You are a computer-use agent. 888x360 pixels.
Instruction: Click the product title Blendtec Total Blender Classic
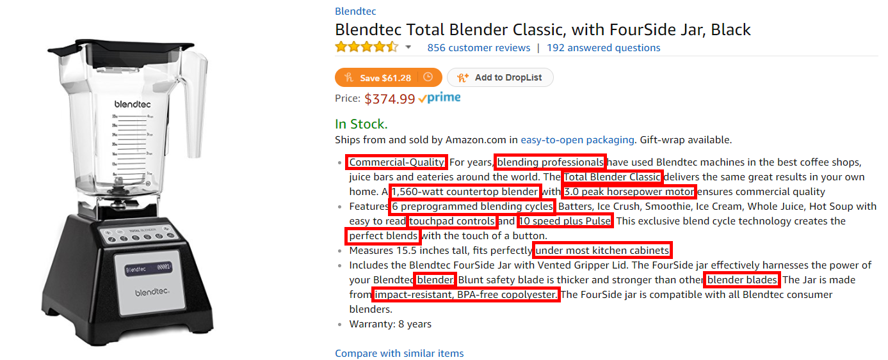(x=543, y=29)
